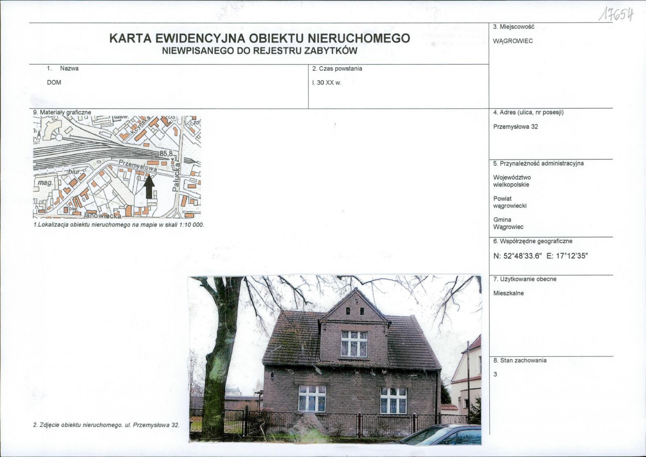This screenshot has height=457, width=646.
Task: Click the address Przemysłowa 32
Action: (x=515, y=126)
